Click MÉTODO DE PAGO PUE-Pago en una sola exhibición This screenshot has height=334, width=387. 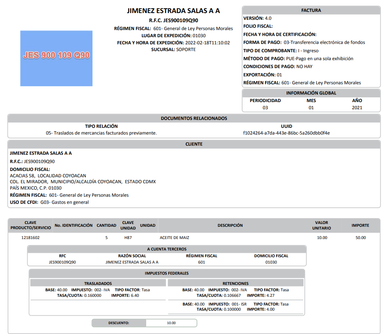coord(298,59)
